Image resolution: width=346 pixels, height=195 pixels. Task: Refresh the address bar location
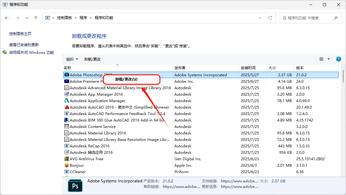click(x=270, y=18)
